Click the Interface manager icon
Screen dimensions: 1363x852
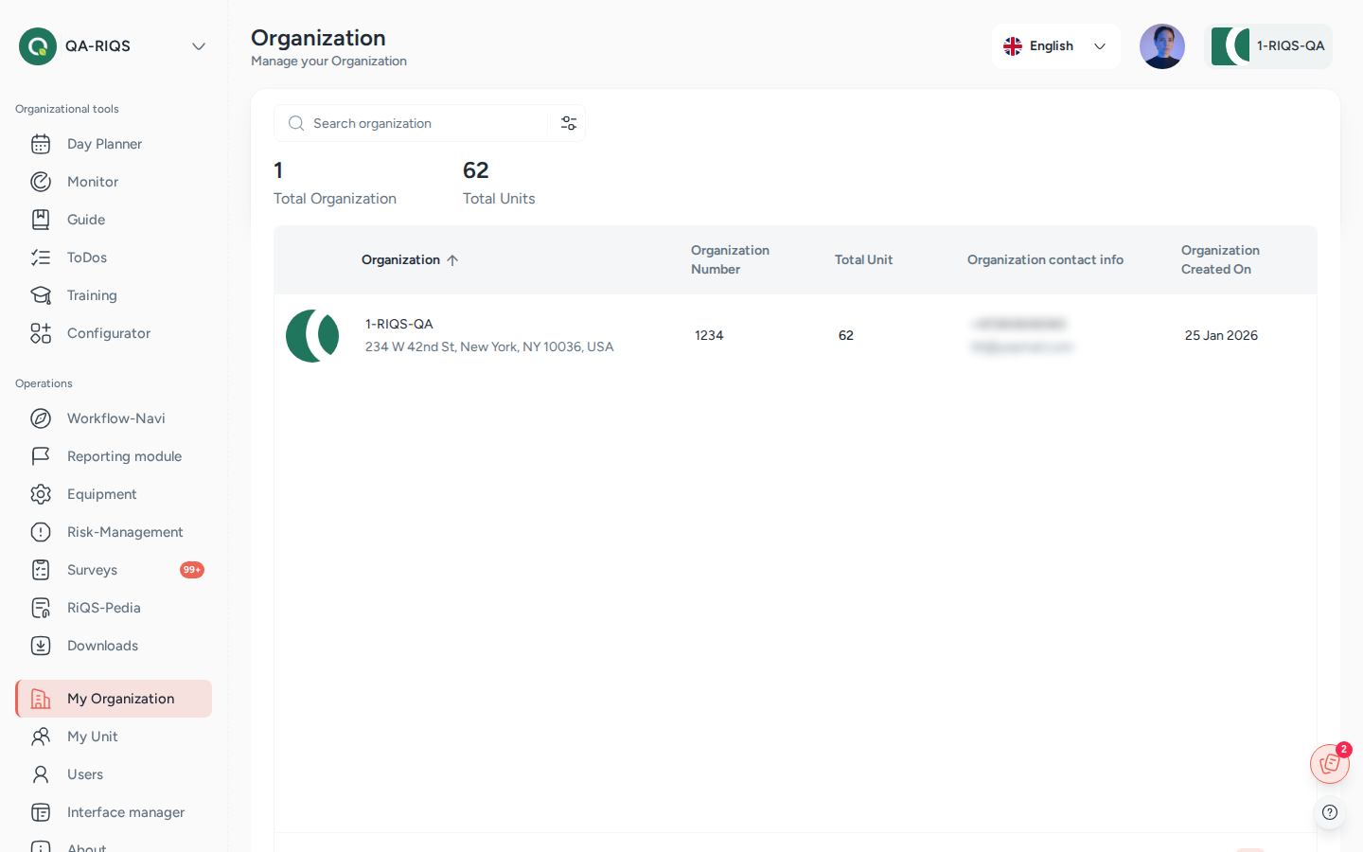(41, 812)
